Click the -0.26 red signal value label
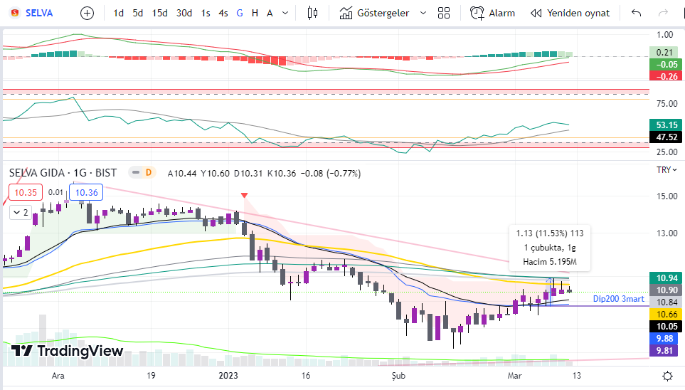Screen dimensions: 685x390 tap(667, 77)
